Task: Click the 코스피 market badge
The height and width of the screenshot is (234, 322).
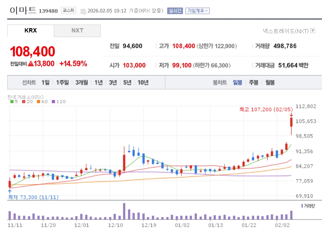Action: (68, 11)
